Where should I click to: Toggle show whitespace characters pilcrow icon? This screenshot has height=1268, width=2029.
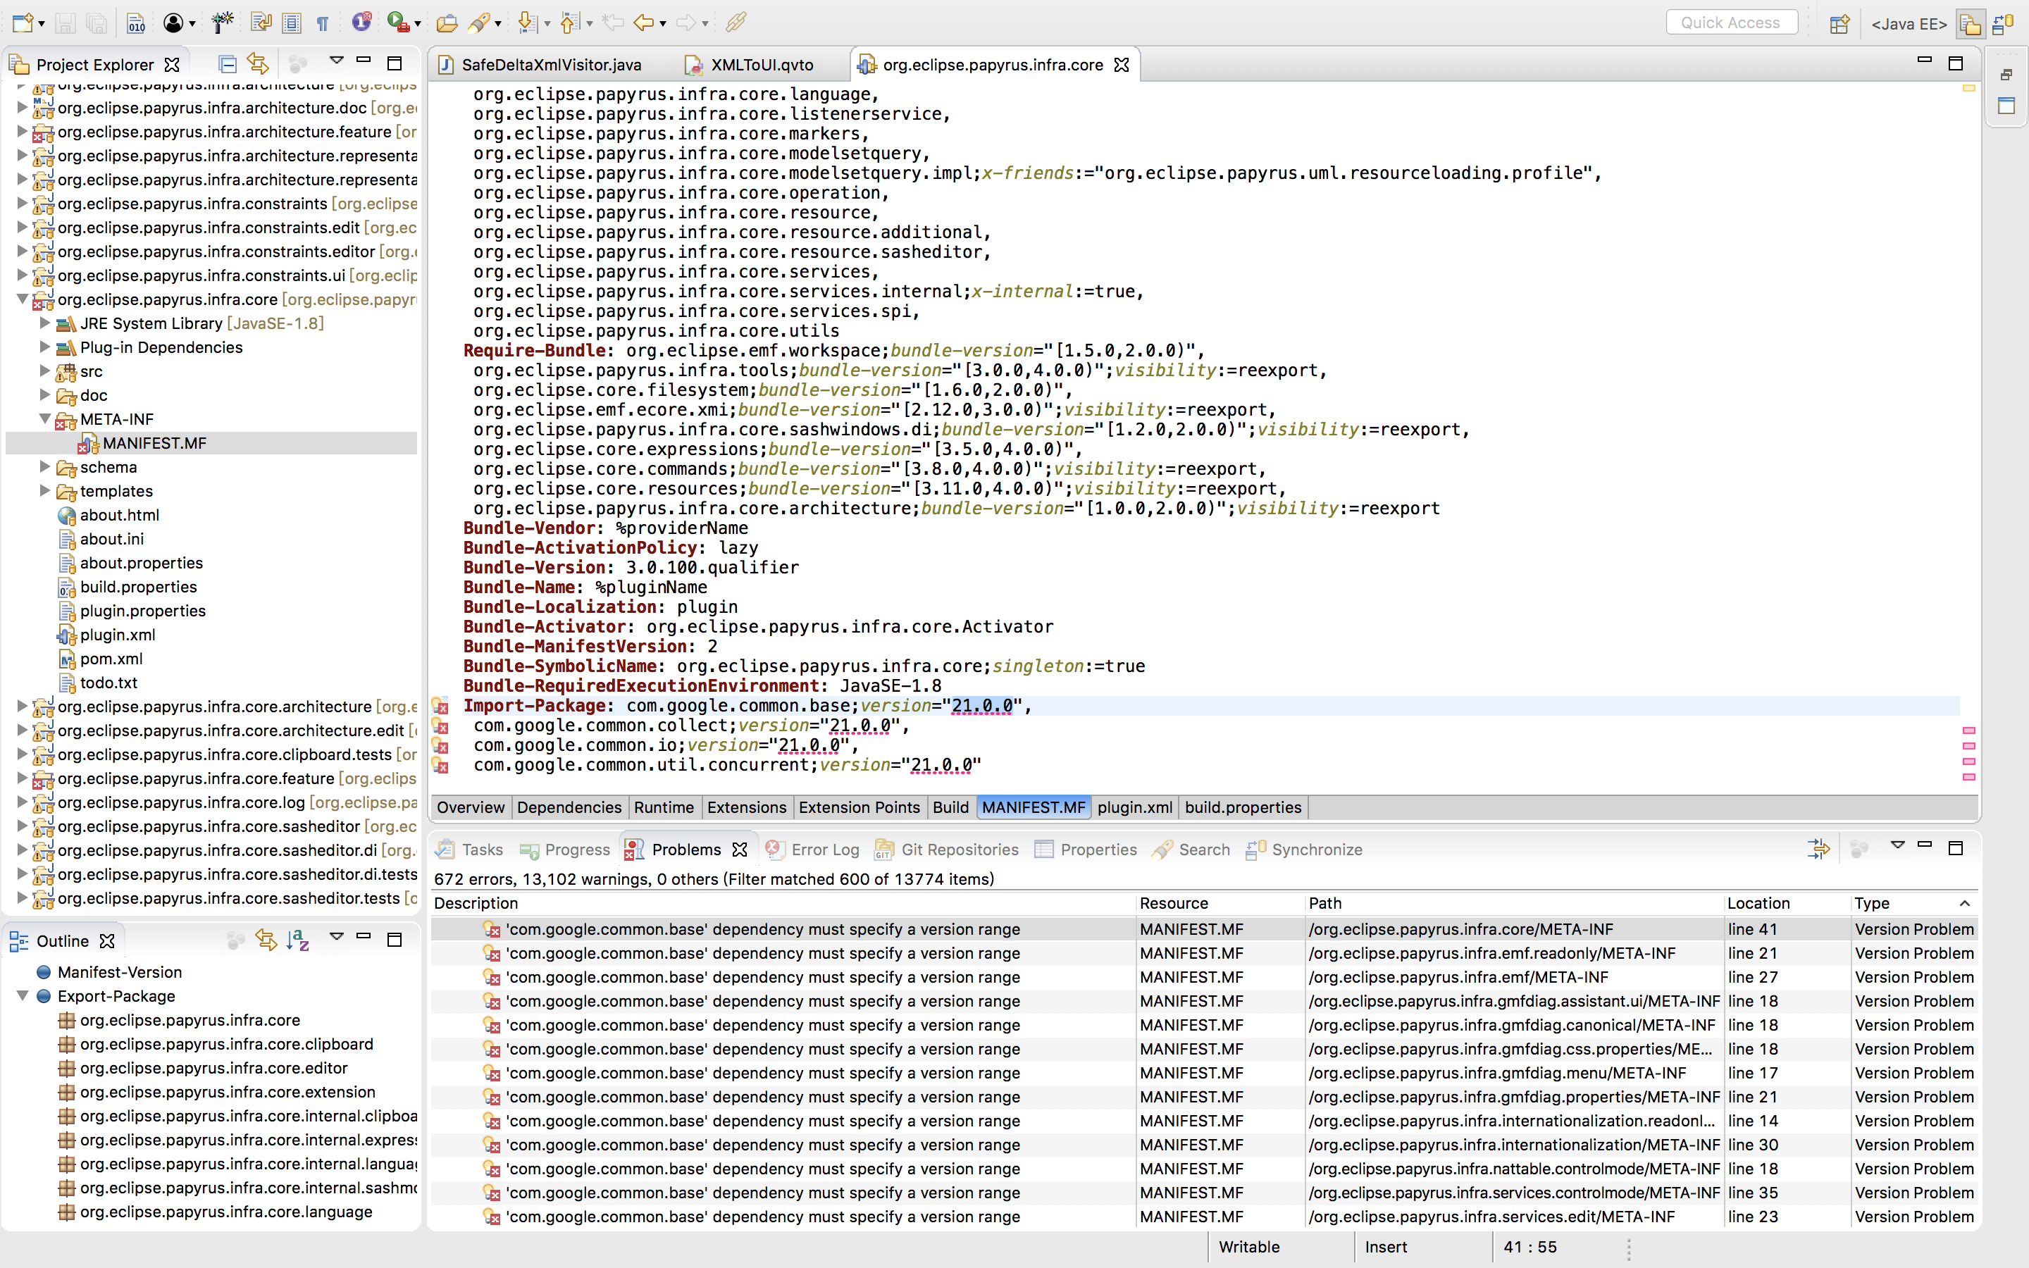point(322,23)
